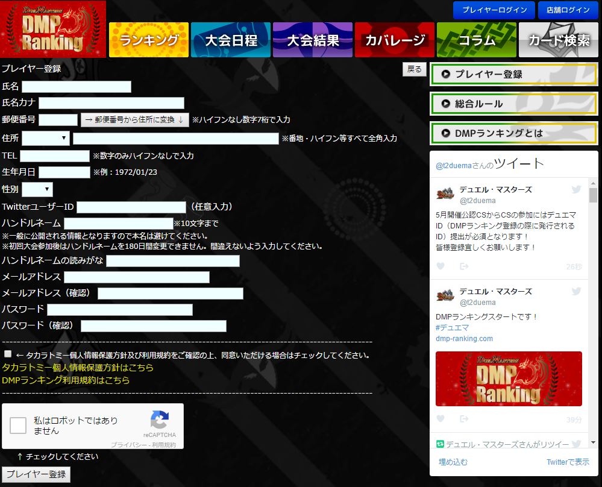602x487 pixels.
Task: Submit form with プレイヤー登録 button at bottom
Action: (x=36, y=474)
